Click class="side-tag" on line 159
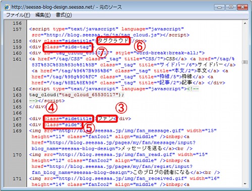 68,47
